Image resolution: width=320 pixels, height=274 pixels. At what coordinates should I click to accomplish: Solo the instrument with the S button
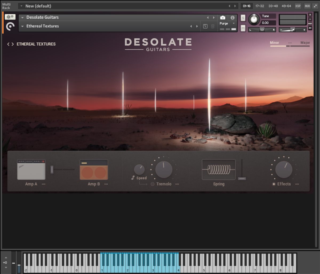pyautogui.click(x=243, y=18)
